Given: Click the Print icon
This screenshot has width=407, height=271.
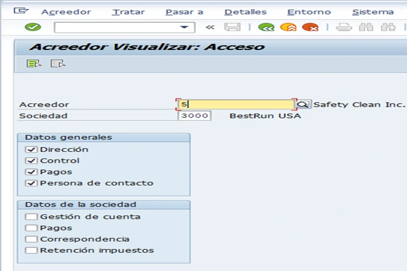Looking at the screenshot, I should click(x=344, y=27).
